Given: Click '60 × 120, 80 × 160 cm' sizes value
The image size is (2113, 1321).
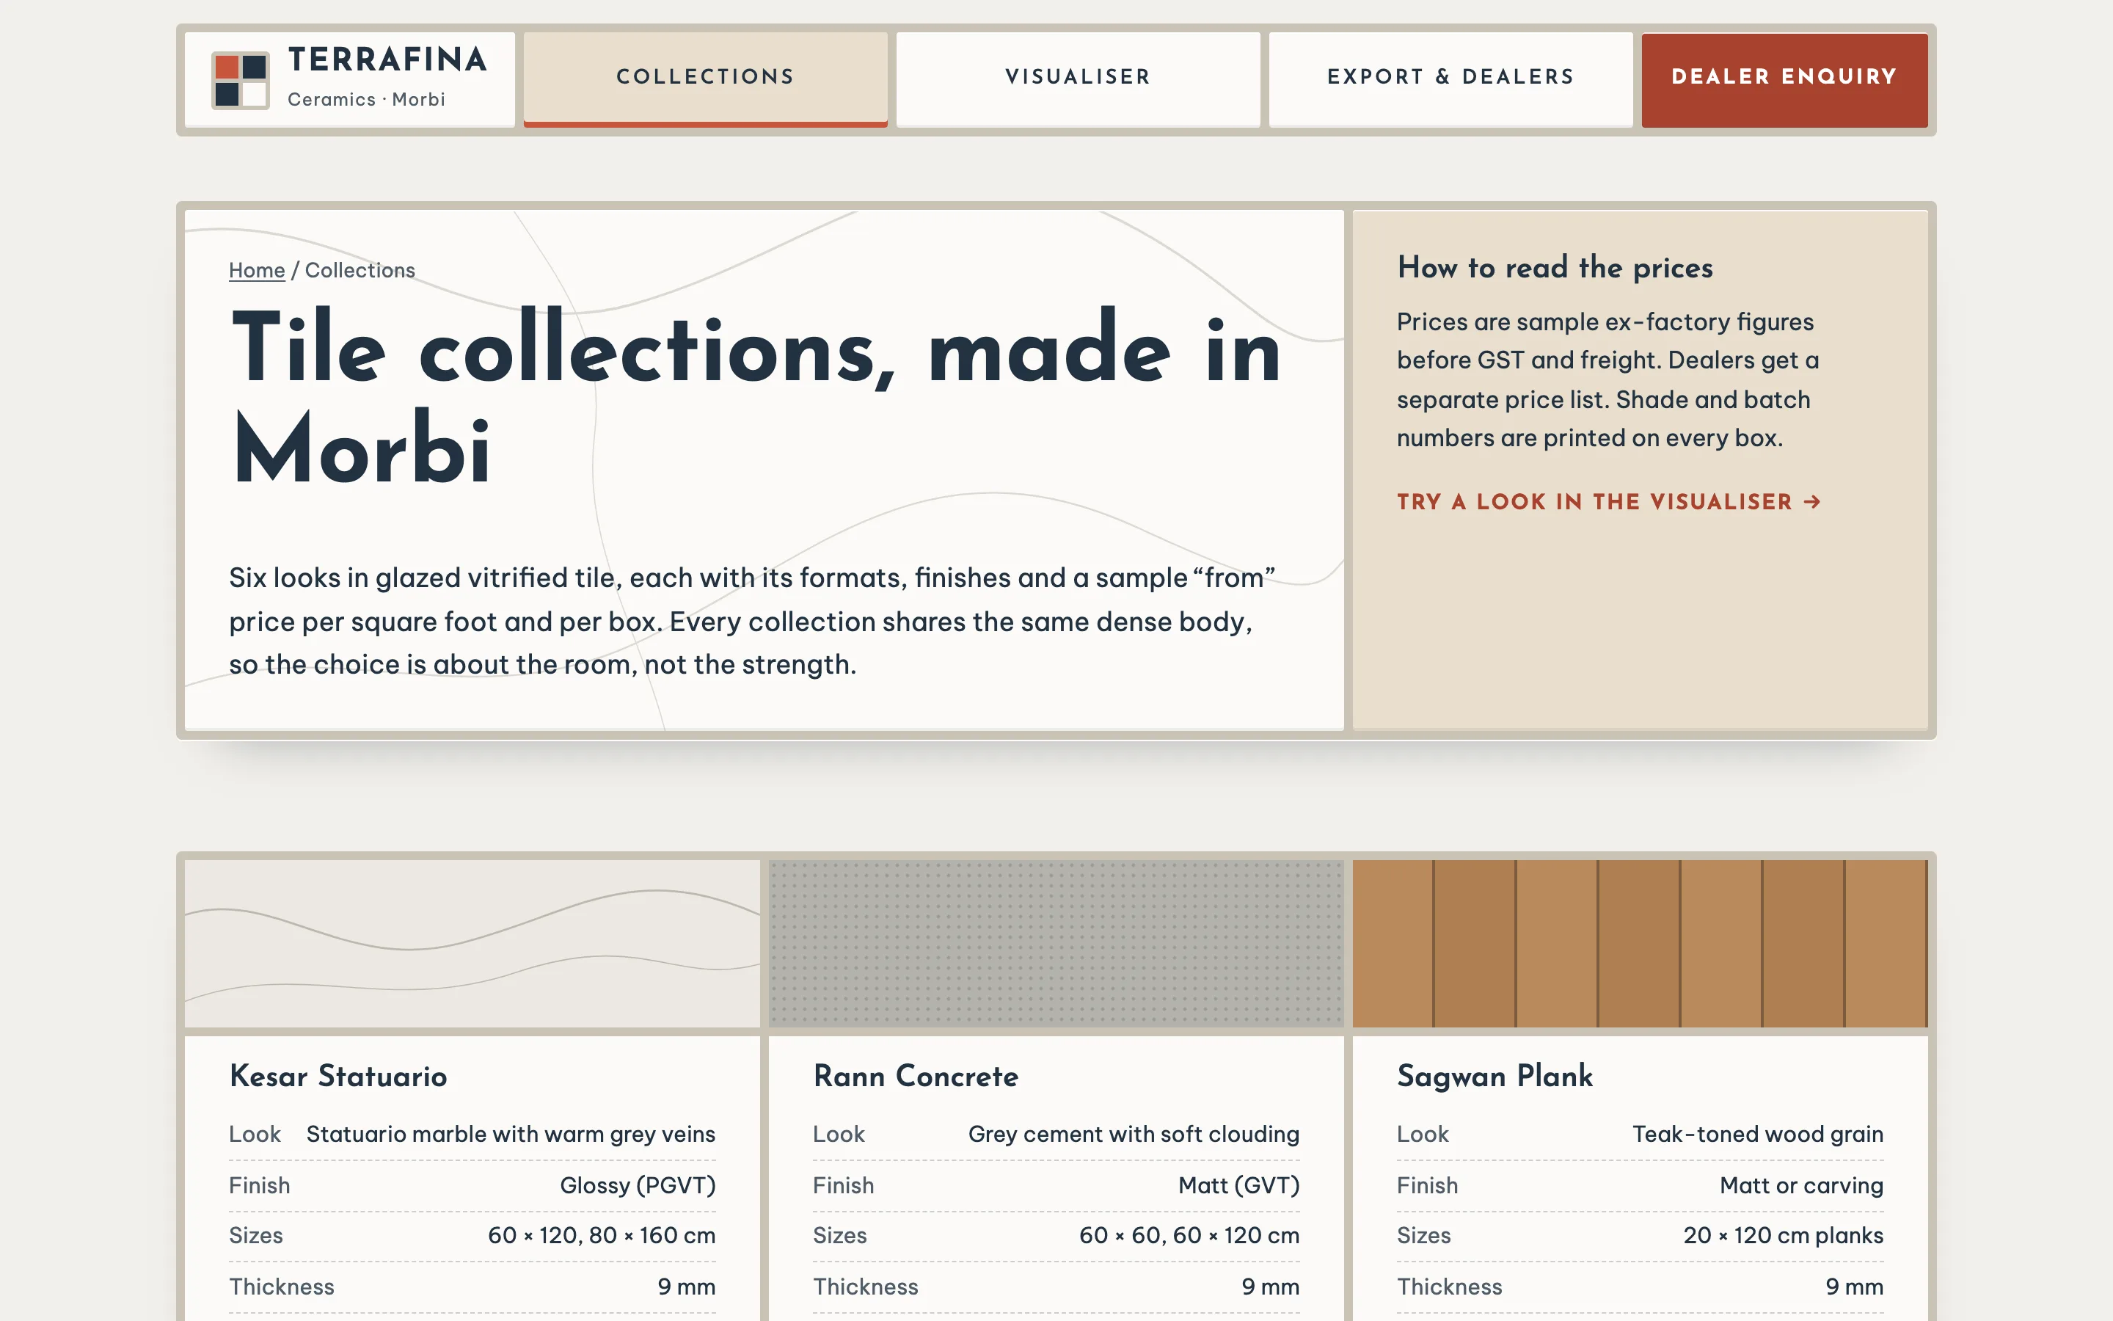Looking at the screenshot, I should pos(602,1235).
